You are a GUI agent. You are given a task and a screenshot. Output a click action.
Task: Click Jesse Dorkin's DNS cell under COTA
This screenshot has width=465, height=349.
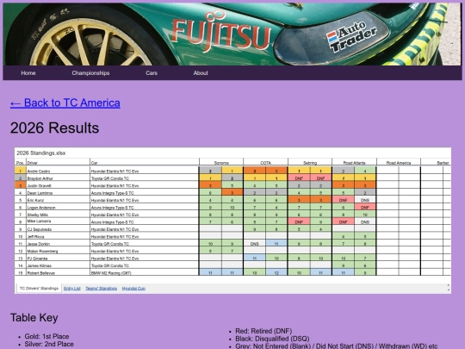tap(254, 244)
